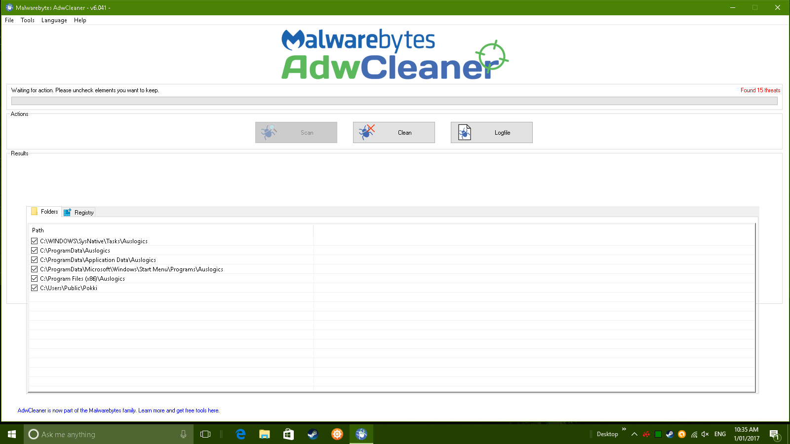Click the Clean button label
The image size is (790, 444).
tap(405, 133)
